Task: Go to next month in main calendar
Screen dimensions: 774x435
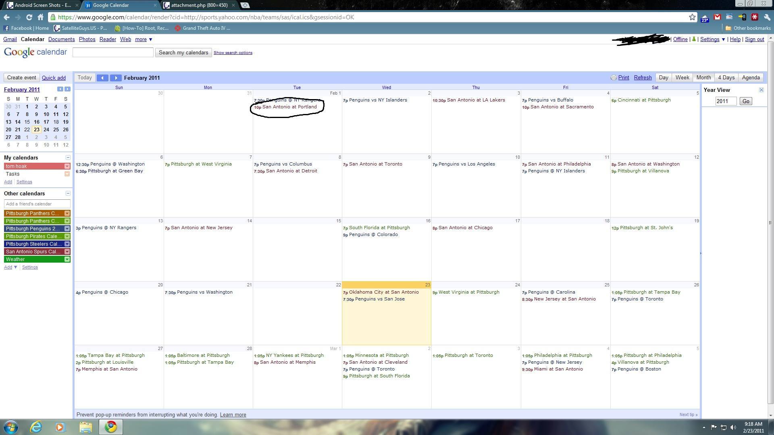Action: tap(116, 78)
